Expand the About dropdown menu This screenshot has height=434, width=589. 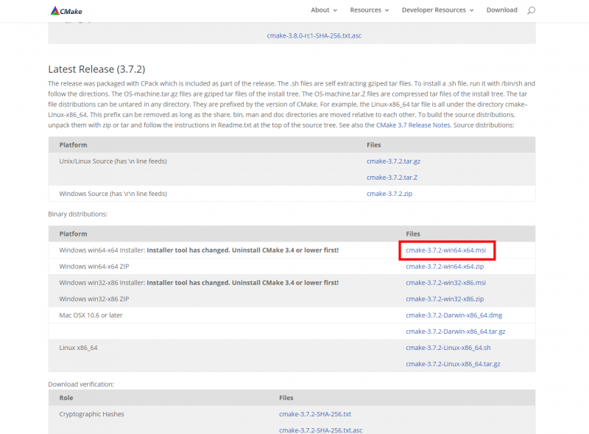[324, 10]
